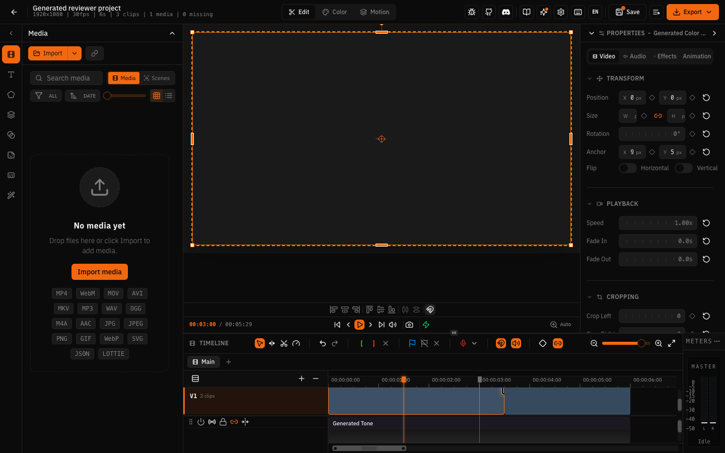Select the razor scissors tool in timeline
Screen dimensions: 725x453
tap(284, 343)
